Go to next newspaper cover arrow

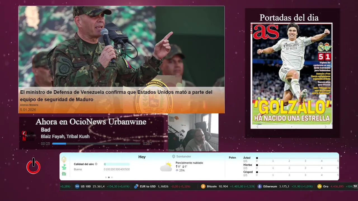coord(325,127)
